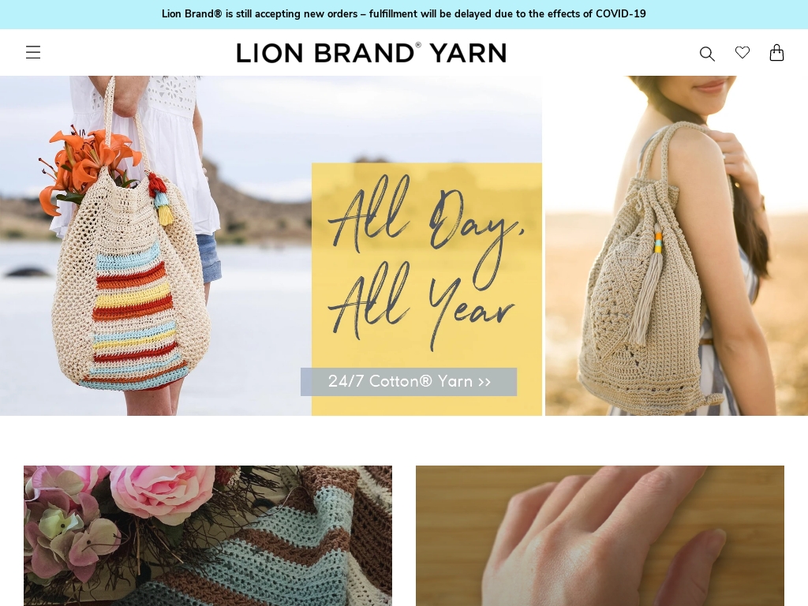Click the COVID-19 fulfillment delay announcement banner
This screenshot has height=606, width=808.
[404, 14]
